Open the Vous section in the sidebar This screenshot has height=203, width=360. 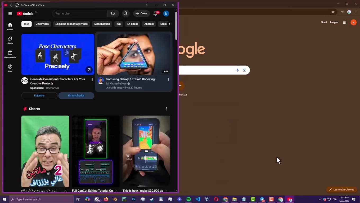pyautogui.click(x=10, y=68)
